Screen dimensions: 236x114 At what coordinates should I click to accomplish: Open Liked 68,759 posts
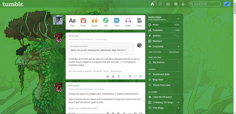click(164, 97)
